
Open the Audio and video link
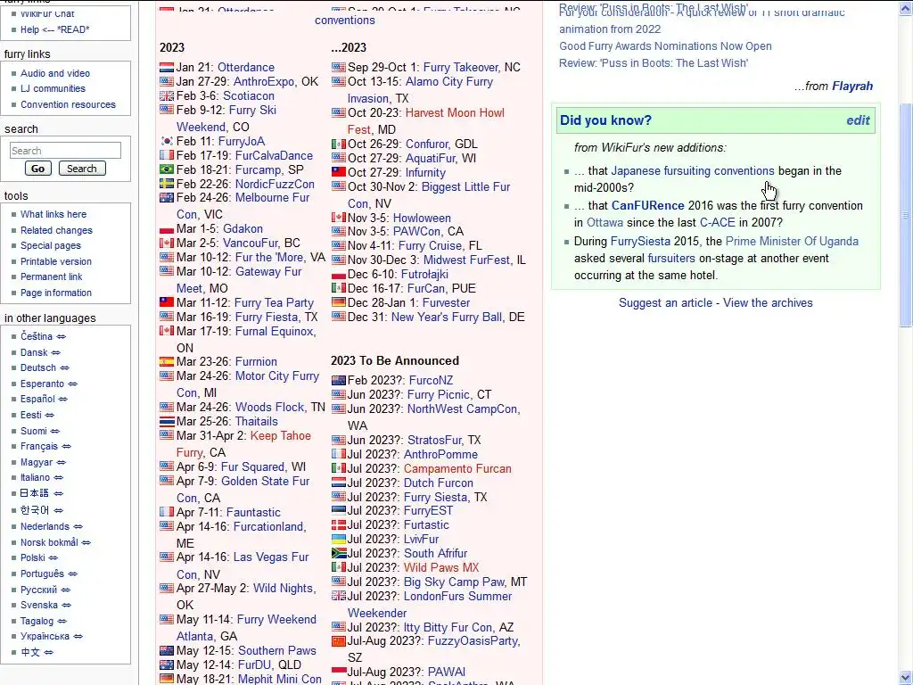tap(55, 73)
